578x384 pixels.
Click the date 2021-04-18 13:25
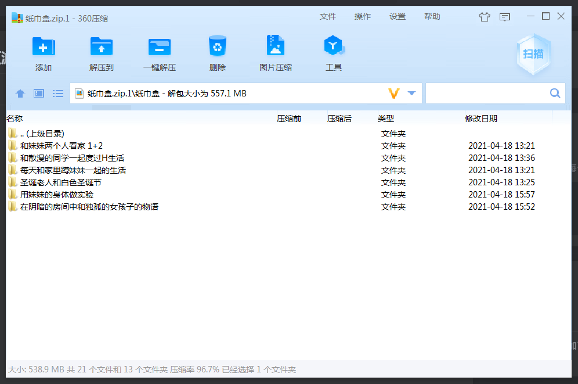[501, 182]
